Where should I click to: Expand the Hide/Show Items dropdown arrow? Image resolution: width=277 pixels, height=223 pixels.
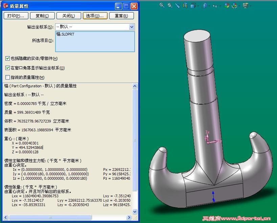coord(220,6)
